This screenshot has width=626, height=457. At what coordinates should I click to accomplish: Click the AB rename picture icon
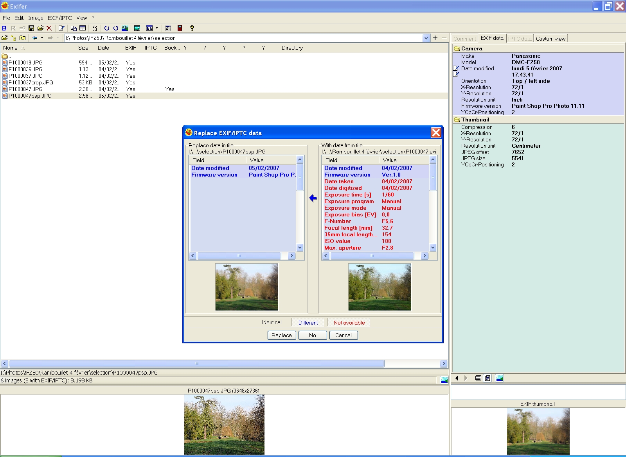click(124, 28)
